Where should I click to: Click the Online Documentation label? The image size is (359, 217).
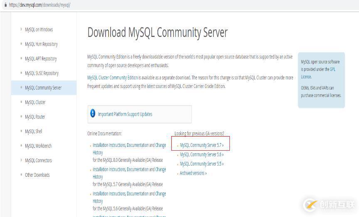pyautogui.click(x=104, y=134)
